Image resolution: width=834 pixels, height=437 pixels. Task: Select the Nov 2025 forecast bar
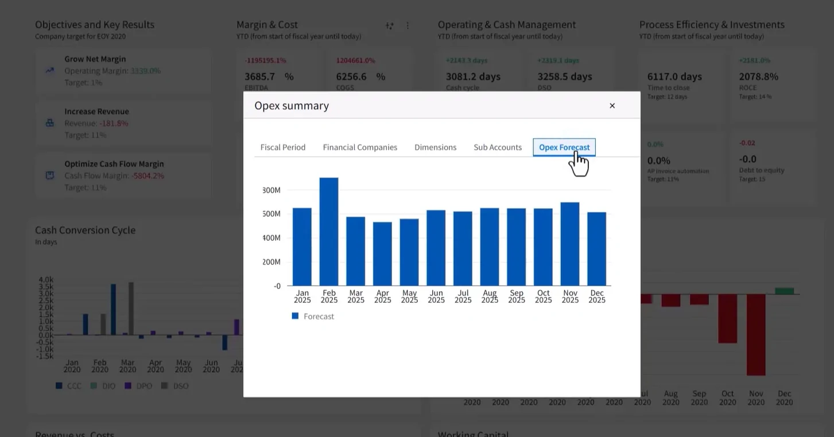coord(570,244)
